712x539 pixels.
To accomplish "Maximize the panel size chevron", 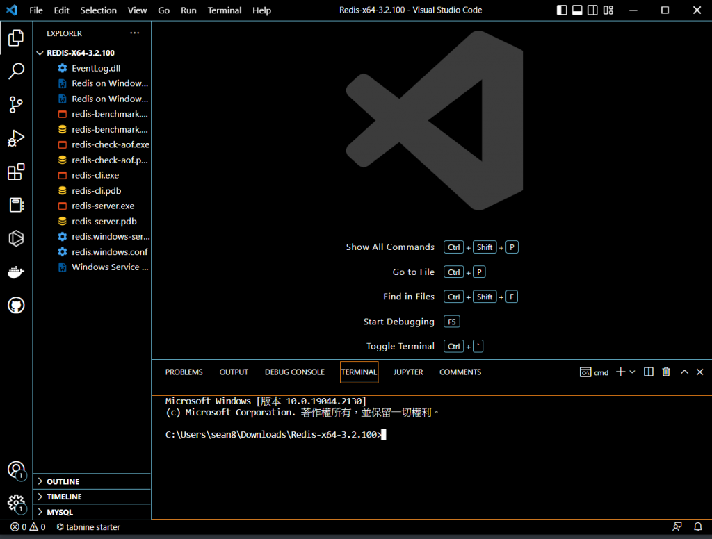I will 684,372.
